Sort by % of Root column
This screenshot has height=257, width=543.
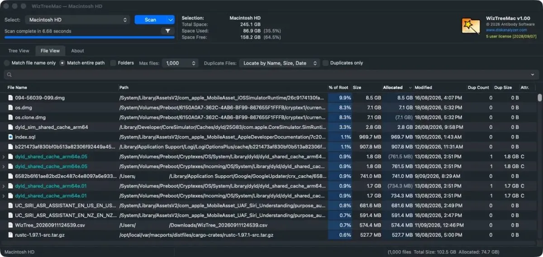pyautogui.click(x=339, y=87)
